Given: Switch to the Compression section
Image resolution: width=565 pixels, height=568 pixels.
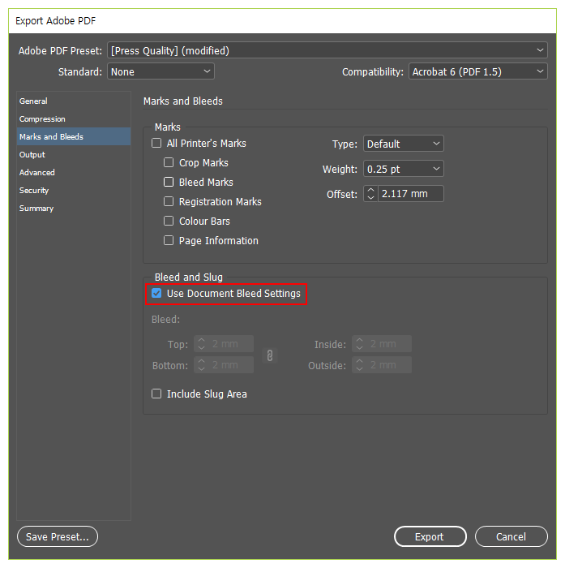Looking at the screenshot, I should (x=74, y=118).
